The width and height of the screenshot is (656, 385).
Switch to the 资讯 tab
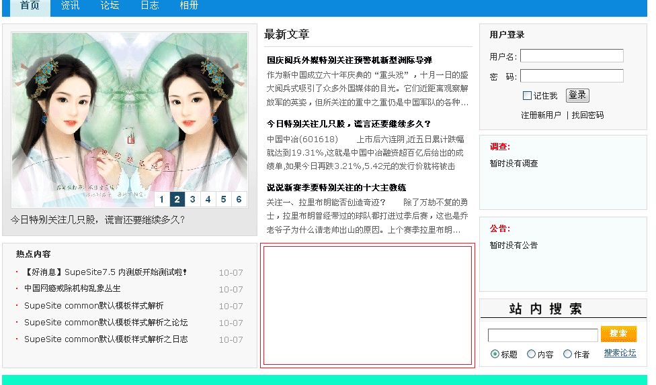point(70,6)
